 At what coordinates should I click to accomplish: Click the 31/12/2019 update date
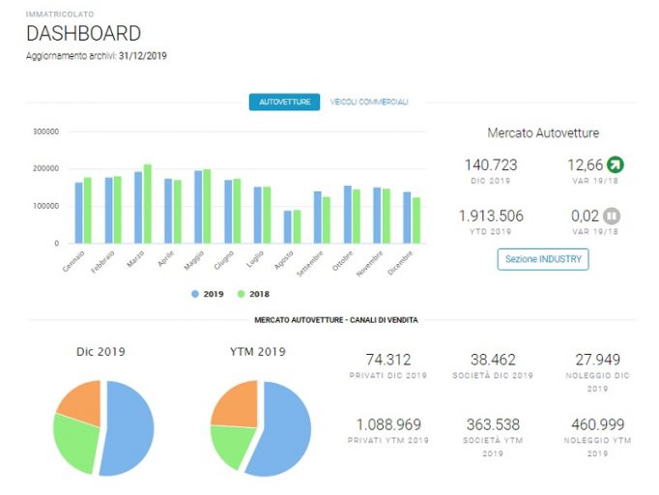[142, 56]
